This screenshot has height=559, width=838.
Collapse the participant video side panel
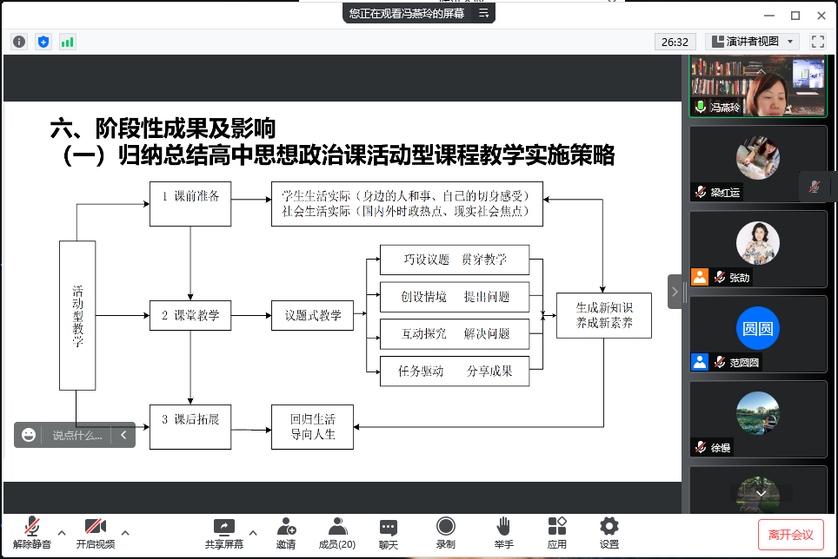point(675,292)
